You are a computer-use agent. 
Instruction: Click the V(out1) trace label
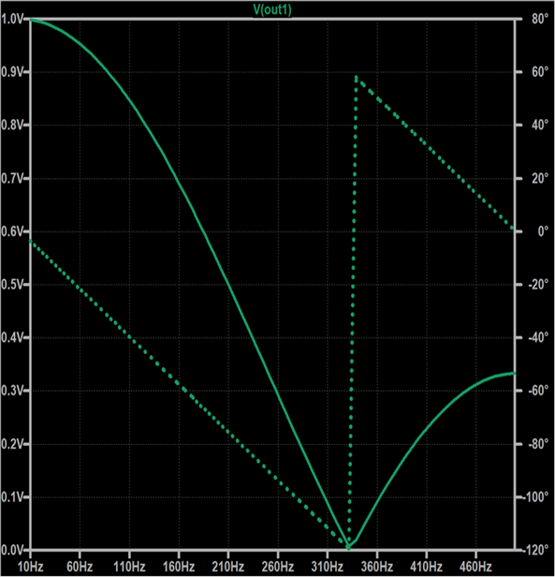coord(272,9)
